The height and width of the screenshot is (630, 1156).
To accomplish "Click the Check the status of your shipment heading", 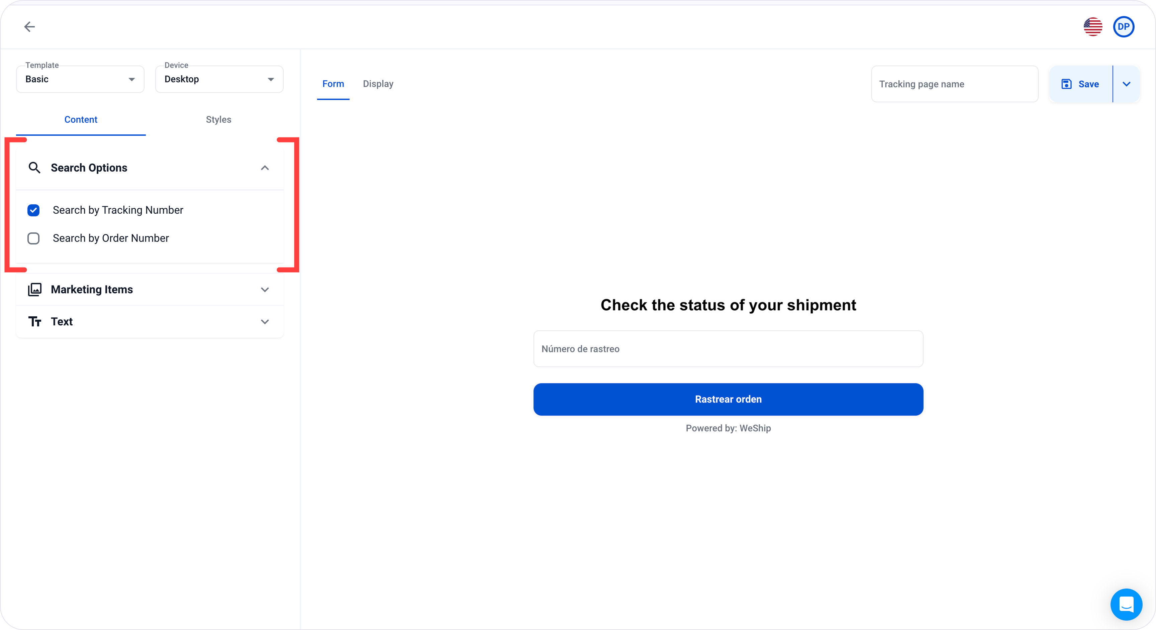I will (x=728, y=305).
